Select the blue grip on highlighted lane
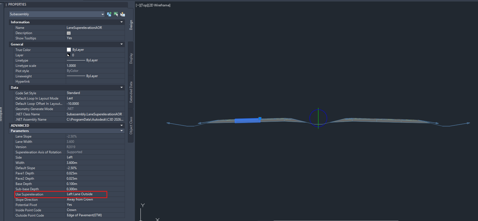Screen dimensions: 478x221 coord(260,118)
